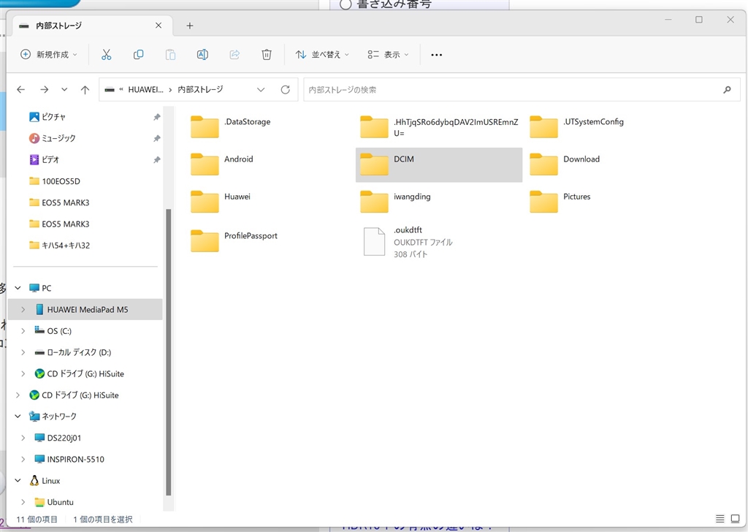
Task: Open ミュージック in quick access
Action: (x=52, y=138)
